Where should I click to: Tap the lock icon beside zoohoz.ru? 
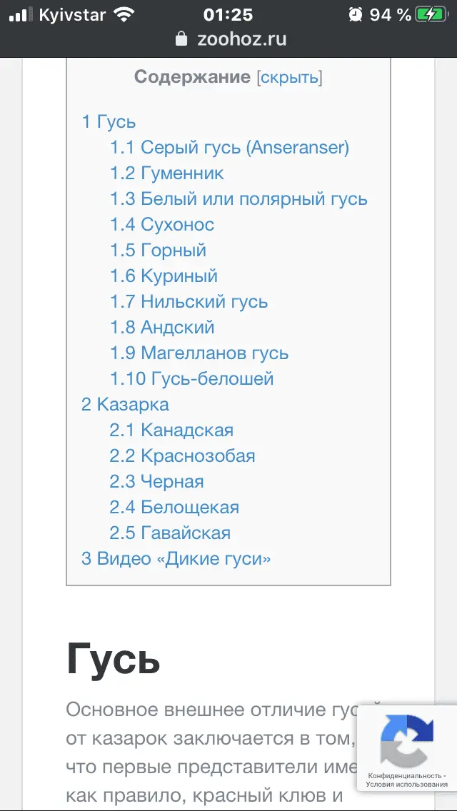point(182,39)
